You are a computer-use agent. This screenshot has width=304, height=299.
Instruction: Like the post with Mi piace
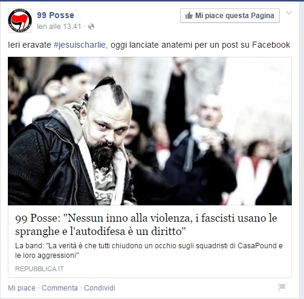point(22,288)
